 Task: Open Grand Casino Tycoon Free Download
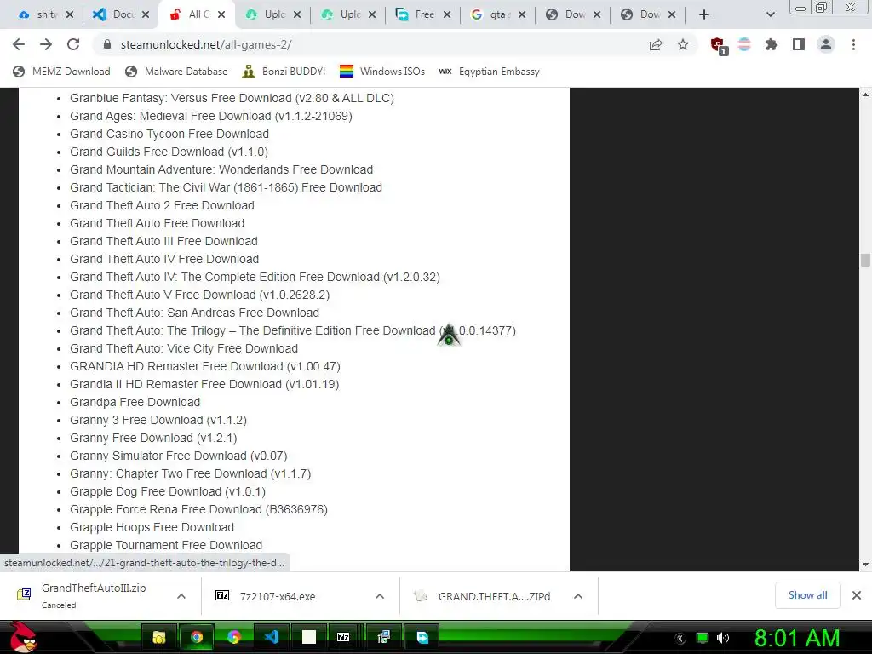point(169,134)
